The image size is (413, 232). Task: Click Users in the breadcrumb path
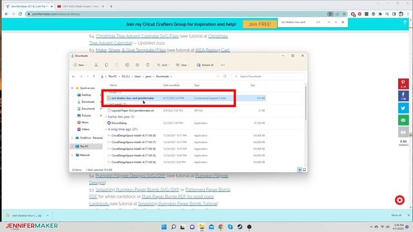[x=137, y=76]
